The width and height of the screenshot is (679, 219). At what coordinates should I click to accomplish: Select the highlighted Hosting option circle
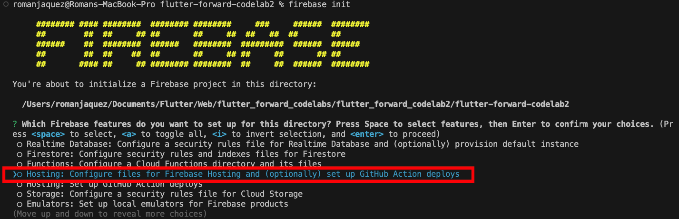pos(20,174)
